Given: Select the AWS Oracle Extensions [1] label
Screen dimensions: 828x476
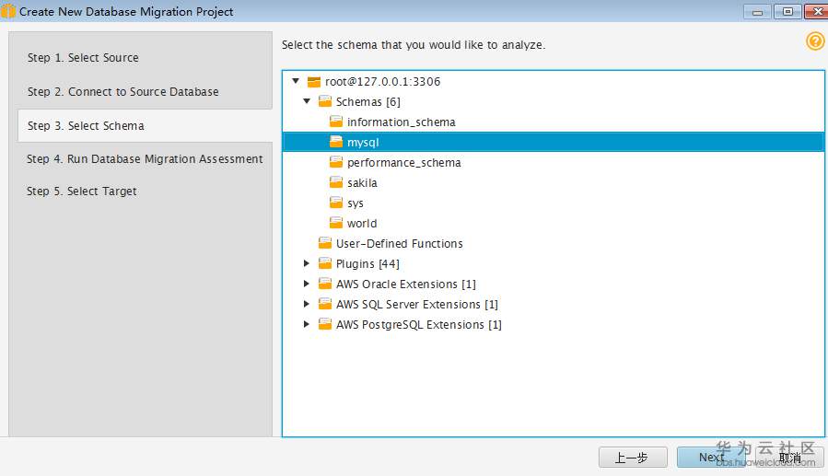Looking at the screenshot, I should pos(406,284).
